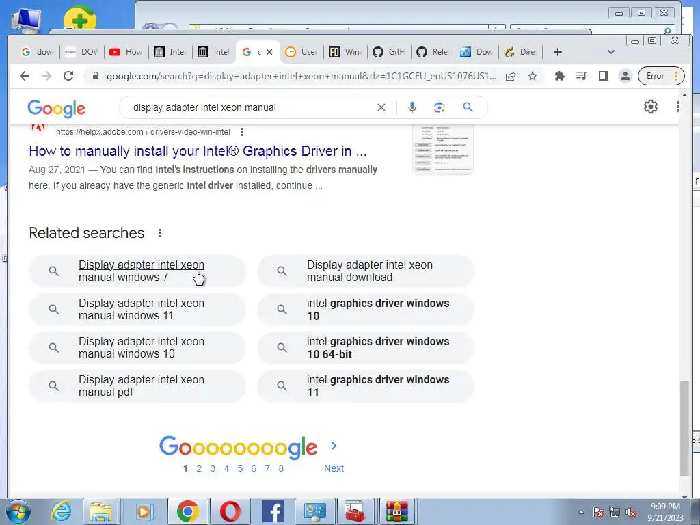This screenshot has width=700, height=525.
Task: Switch to the first 'dow' Google tab
Action: pyautogui.click(x=37, y=52)
